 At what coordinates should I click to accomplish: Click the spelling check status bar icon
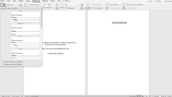tap(22, 96)
